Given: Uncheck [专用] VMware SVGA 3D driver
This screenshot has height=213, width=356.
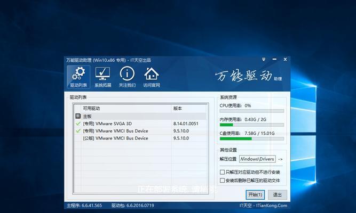Looking at the screenshot, I should click(78, 124).
